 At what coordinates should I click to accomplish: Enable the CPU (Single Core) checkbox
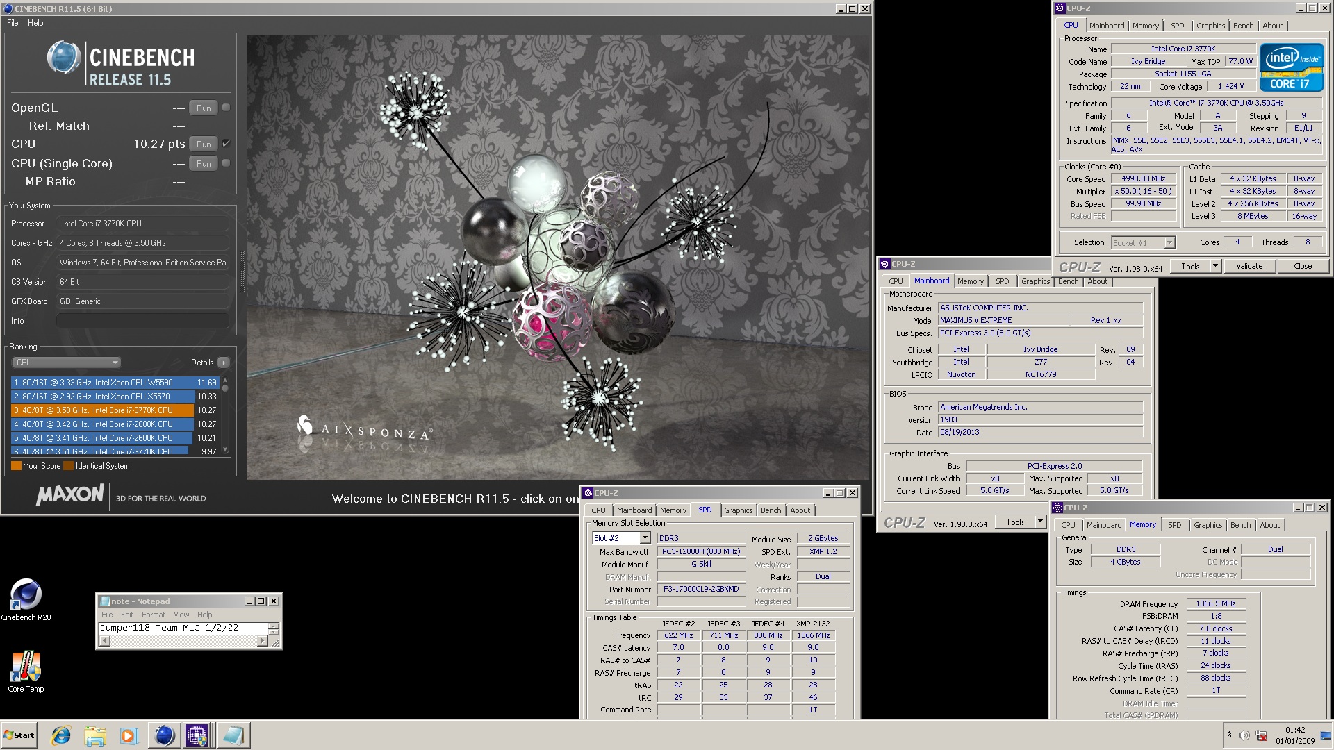click(x=226, y=163)
